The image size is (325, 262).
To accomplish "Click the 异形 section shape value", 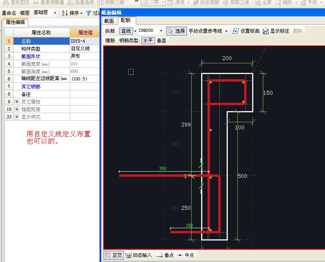I will (85, 56).
